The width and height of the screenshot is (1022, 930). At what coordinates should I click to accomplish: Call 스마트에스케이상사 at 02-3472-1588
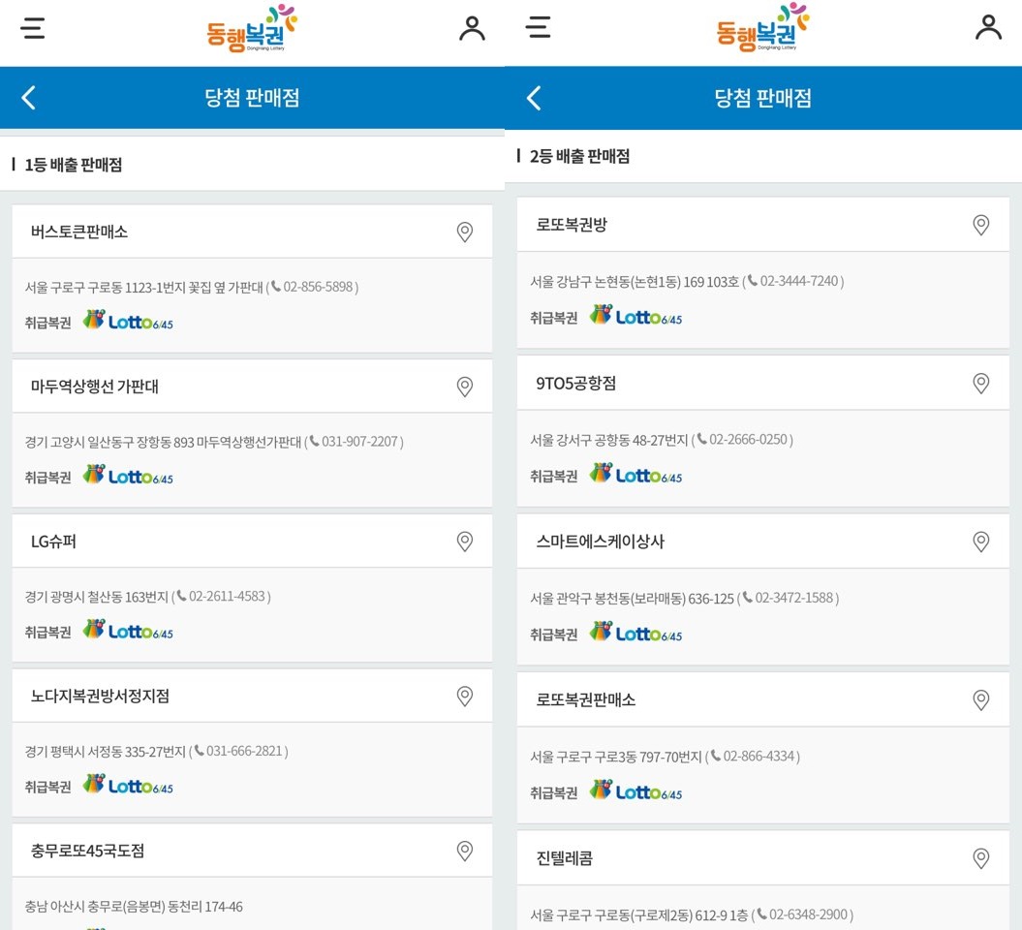788,598
